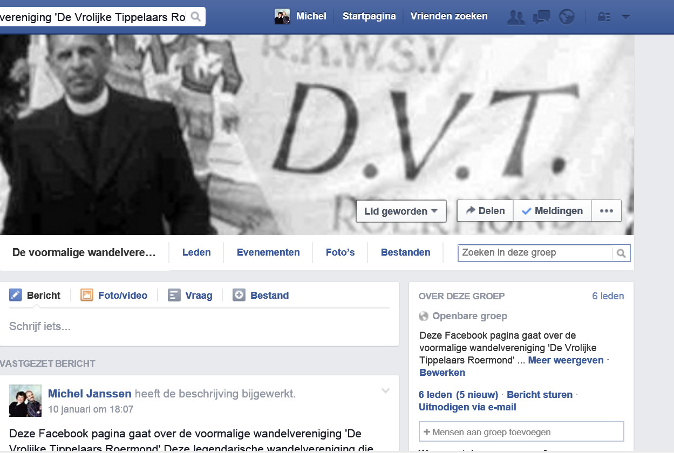Expand the pinned post options chevron
The height and width of the screenshot is (453, 674).
coord(385,391)
